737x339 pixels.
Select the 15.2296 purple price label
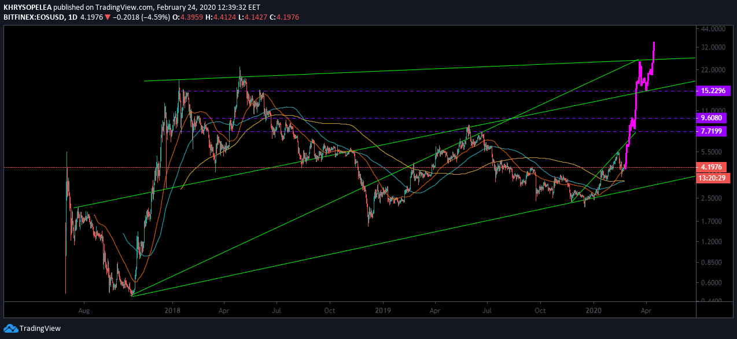coord(714,91)
